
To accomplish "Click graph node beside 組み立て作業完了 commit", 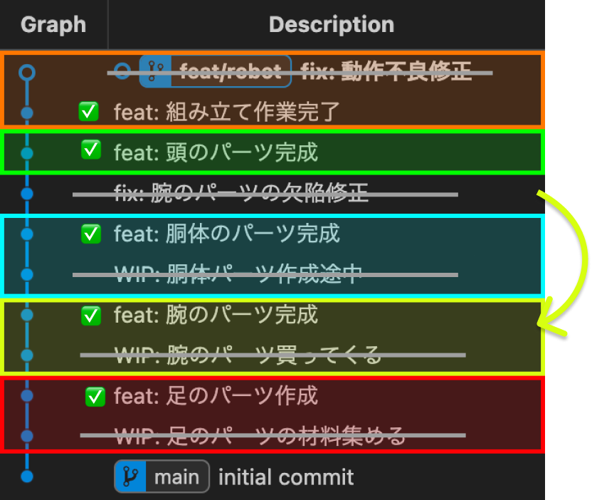I will click(x=27, y=113).
